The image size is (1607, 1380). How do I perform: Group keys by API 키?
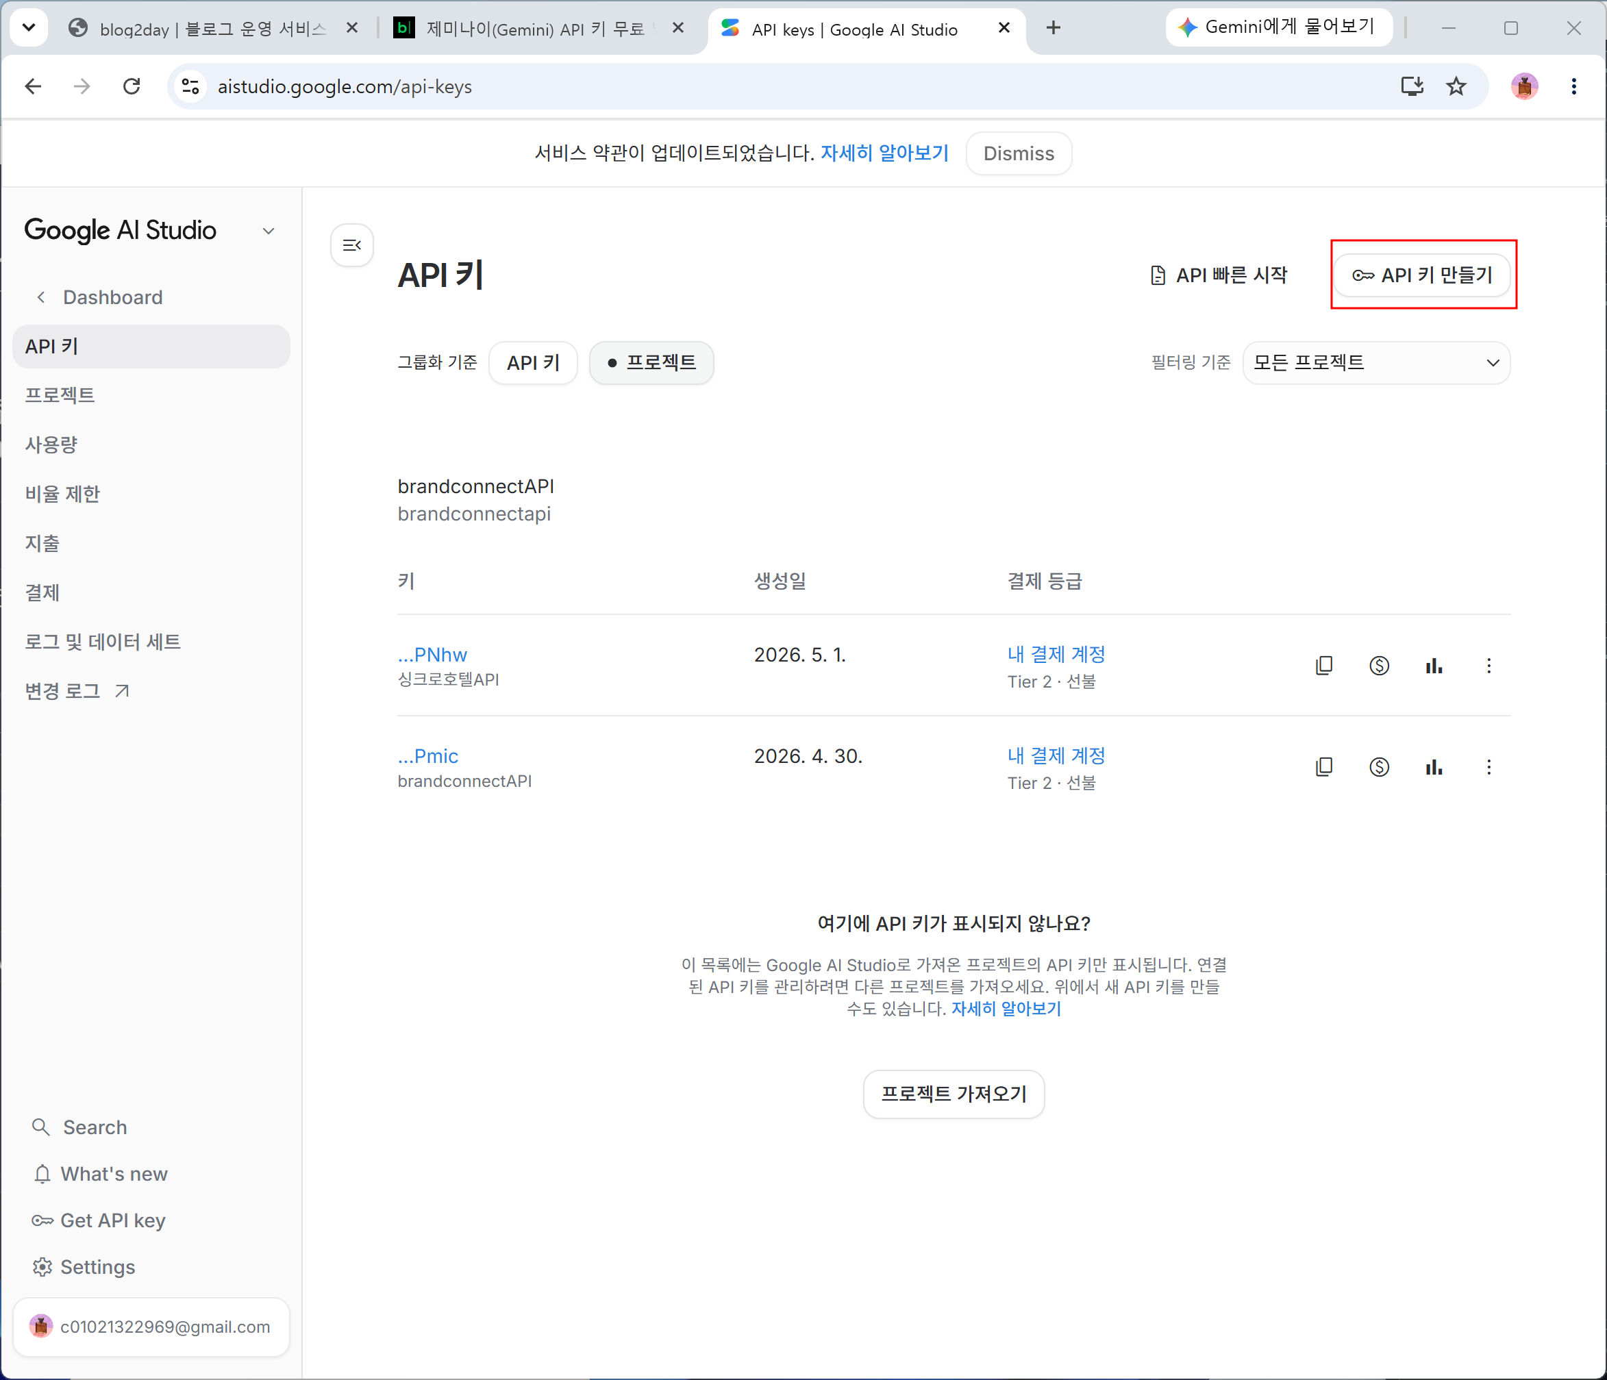pos(533,362)
